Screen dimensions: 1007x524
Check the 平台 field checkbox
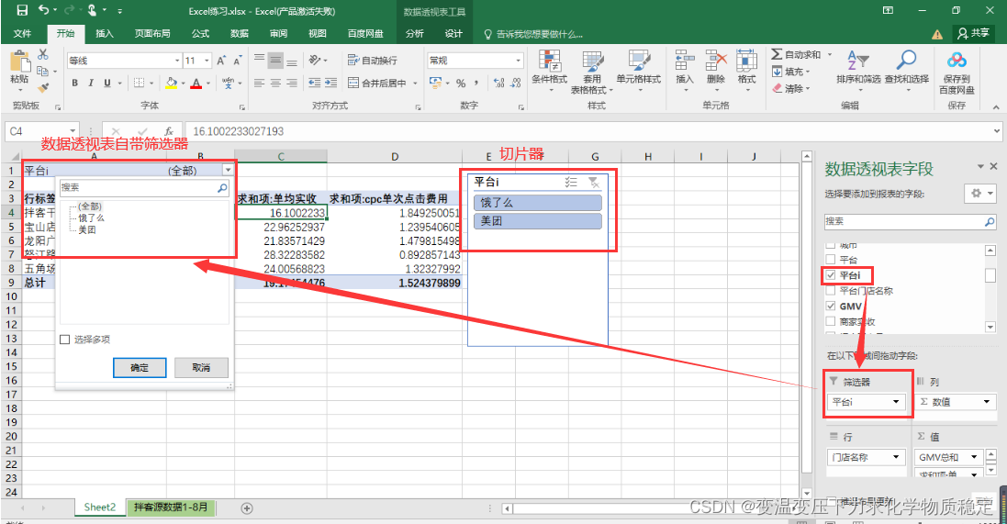(x=831, y=260)
